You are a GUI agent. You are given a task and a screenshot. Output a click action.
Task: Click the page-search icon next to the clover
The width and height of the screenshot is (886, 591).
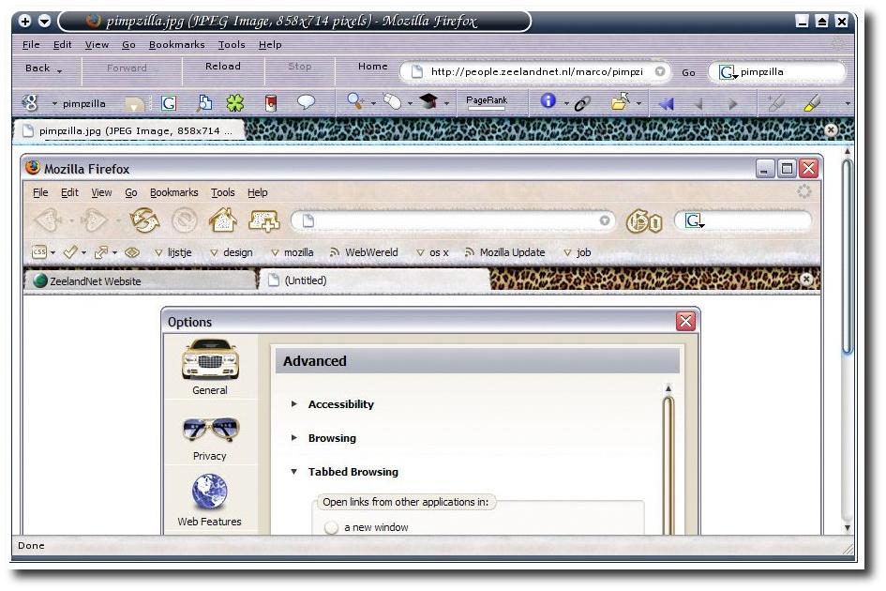(204, 102)
